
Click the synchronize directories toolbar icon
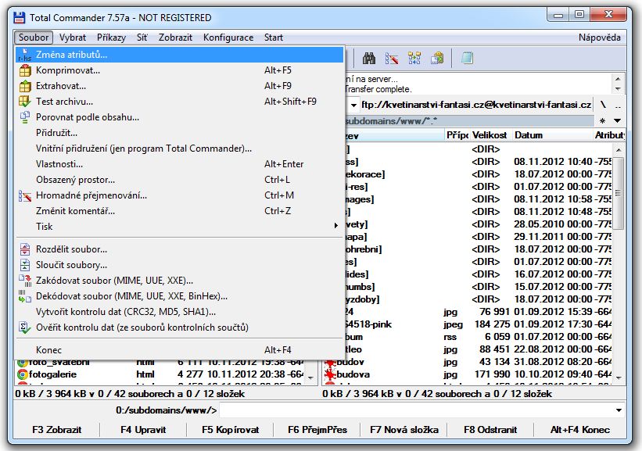[414, 58]
